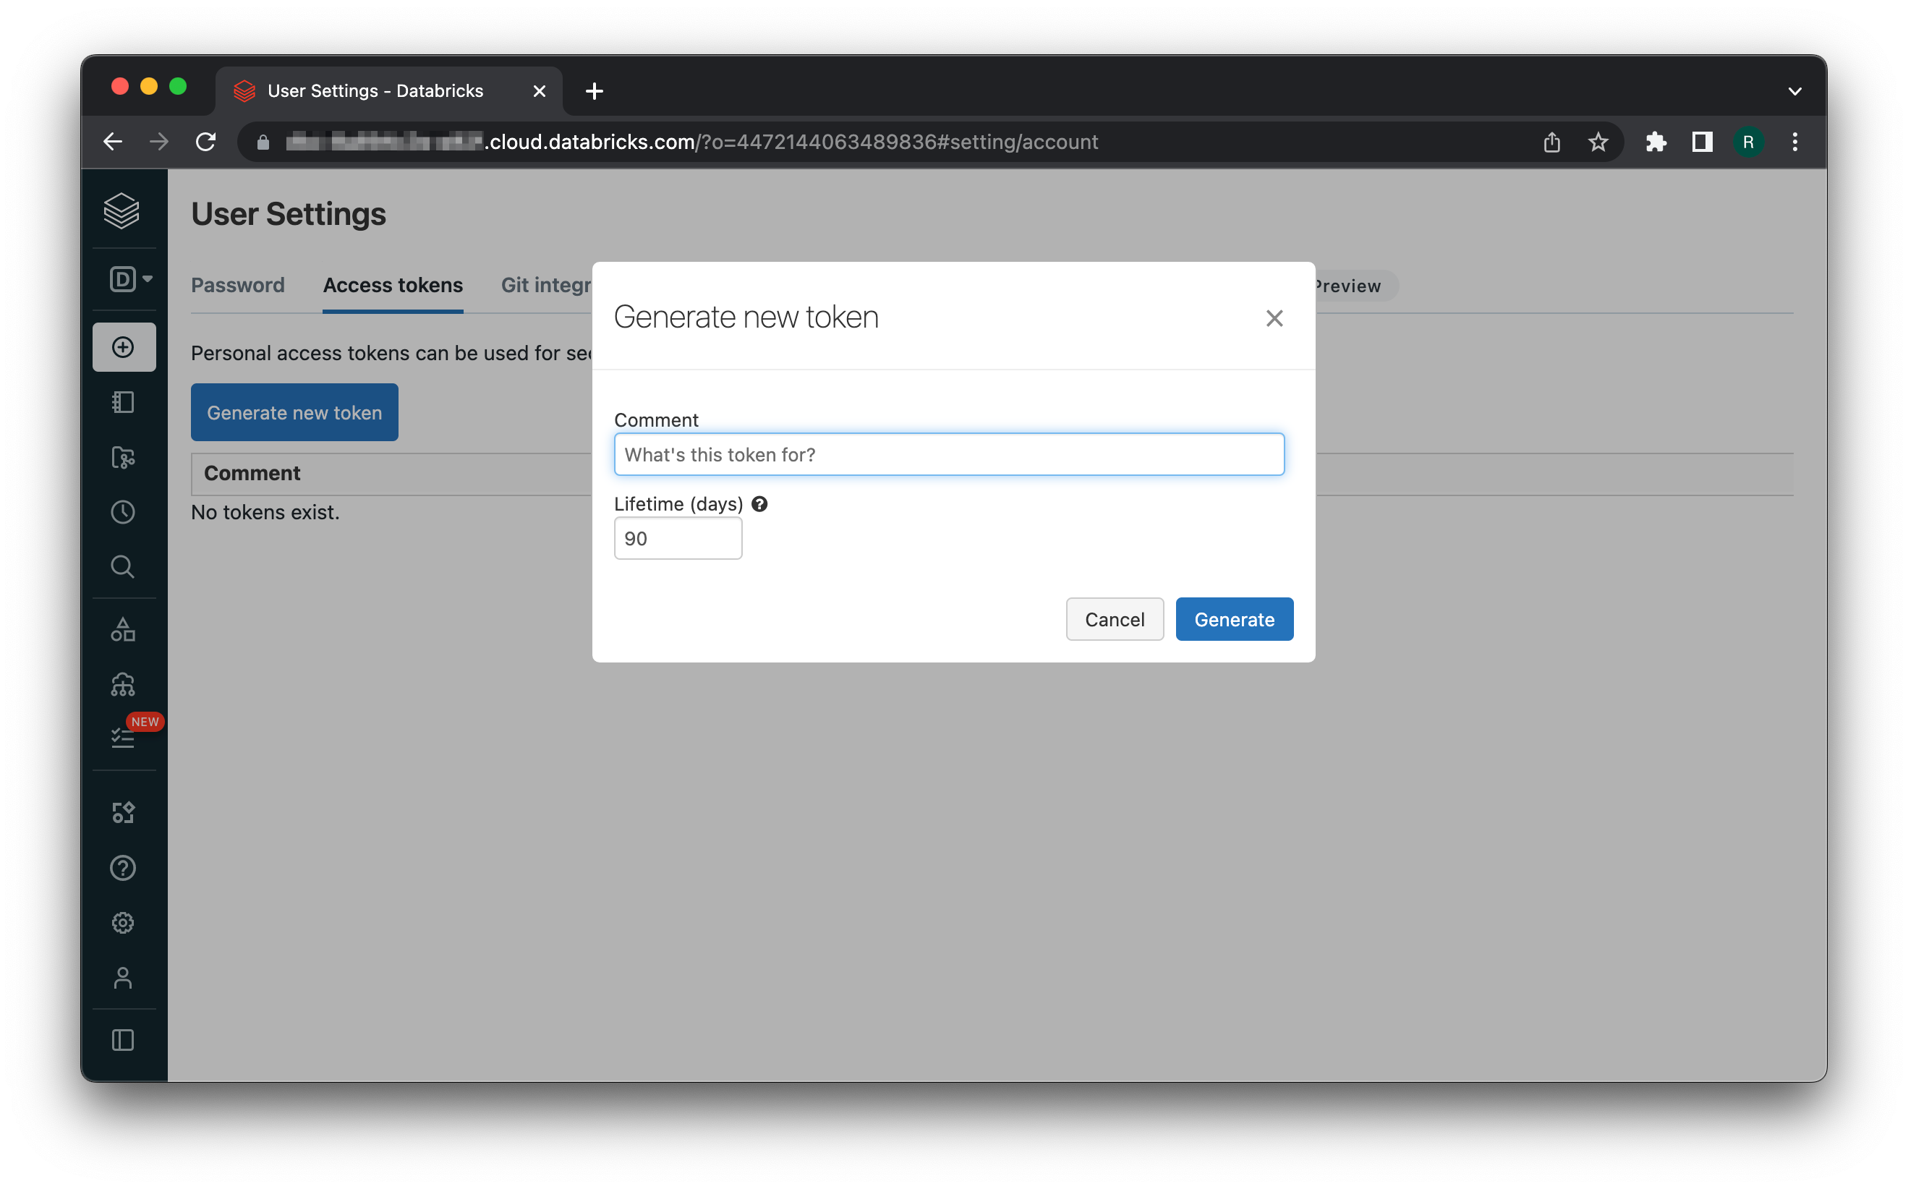Click the partially hidden Preview tab label
Image resolution: width=1908 pixels, height=1189 pixels.
[1349, 286]
